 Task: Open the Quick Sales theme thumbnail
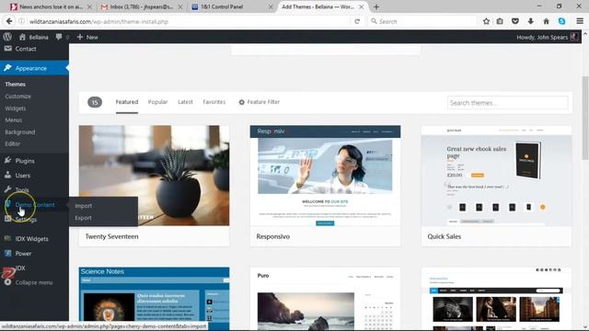(x=497, y=176)
